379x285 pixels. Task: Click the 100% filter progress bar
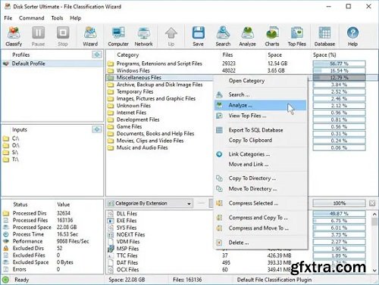339,203
